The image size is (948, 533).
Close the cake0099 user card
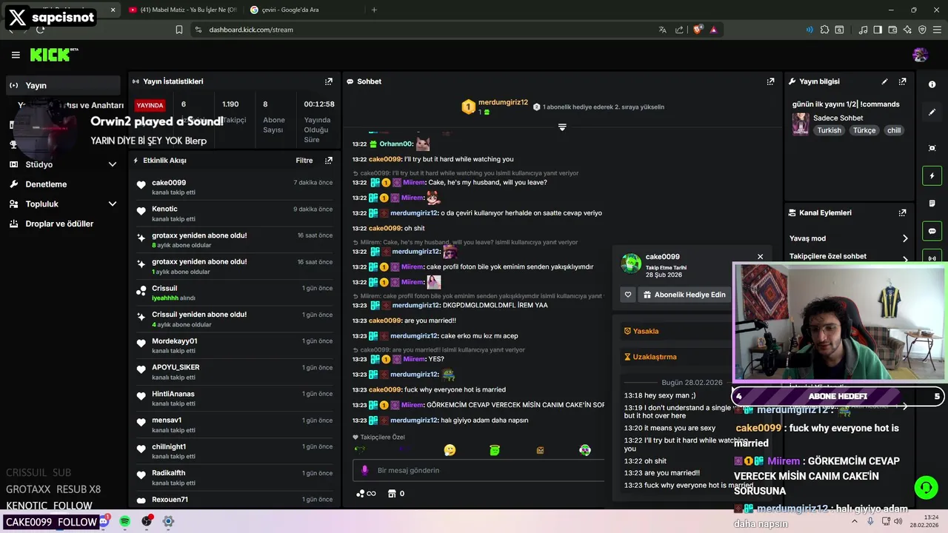coord(760,257)
